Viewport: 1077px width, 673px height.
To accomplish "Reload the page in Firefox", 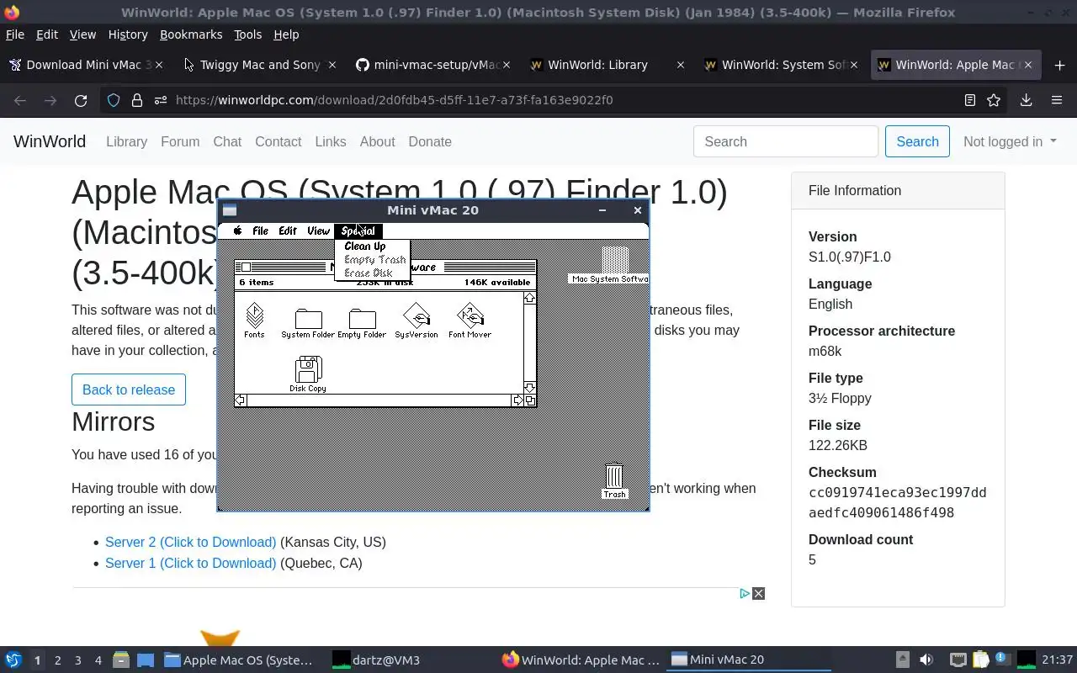I will [x=81, y=100].
